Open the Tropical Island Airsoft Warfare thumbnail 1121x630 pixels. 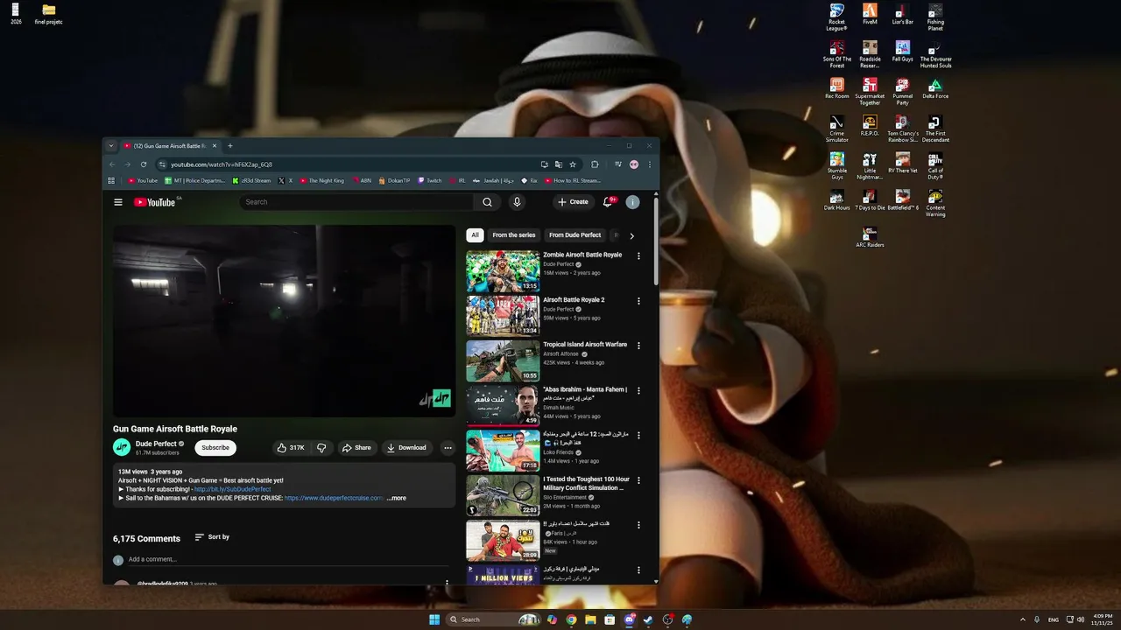tap(503, 360)
